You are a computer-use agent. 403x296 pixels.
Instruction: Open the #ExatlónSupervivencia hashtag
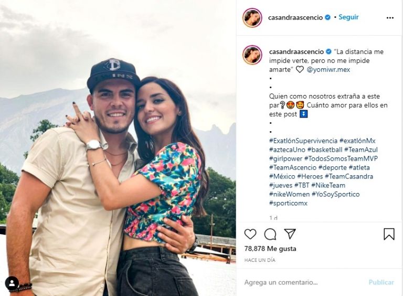(x=303, y=141)
